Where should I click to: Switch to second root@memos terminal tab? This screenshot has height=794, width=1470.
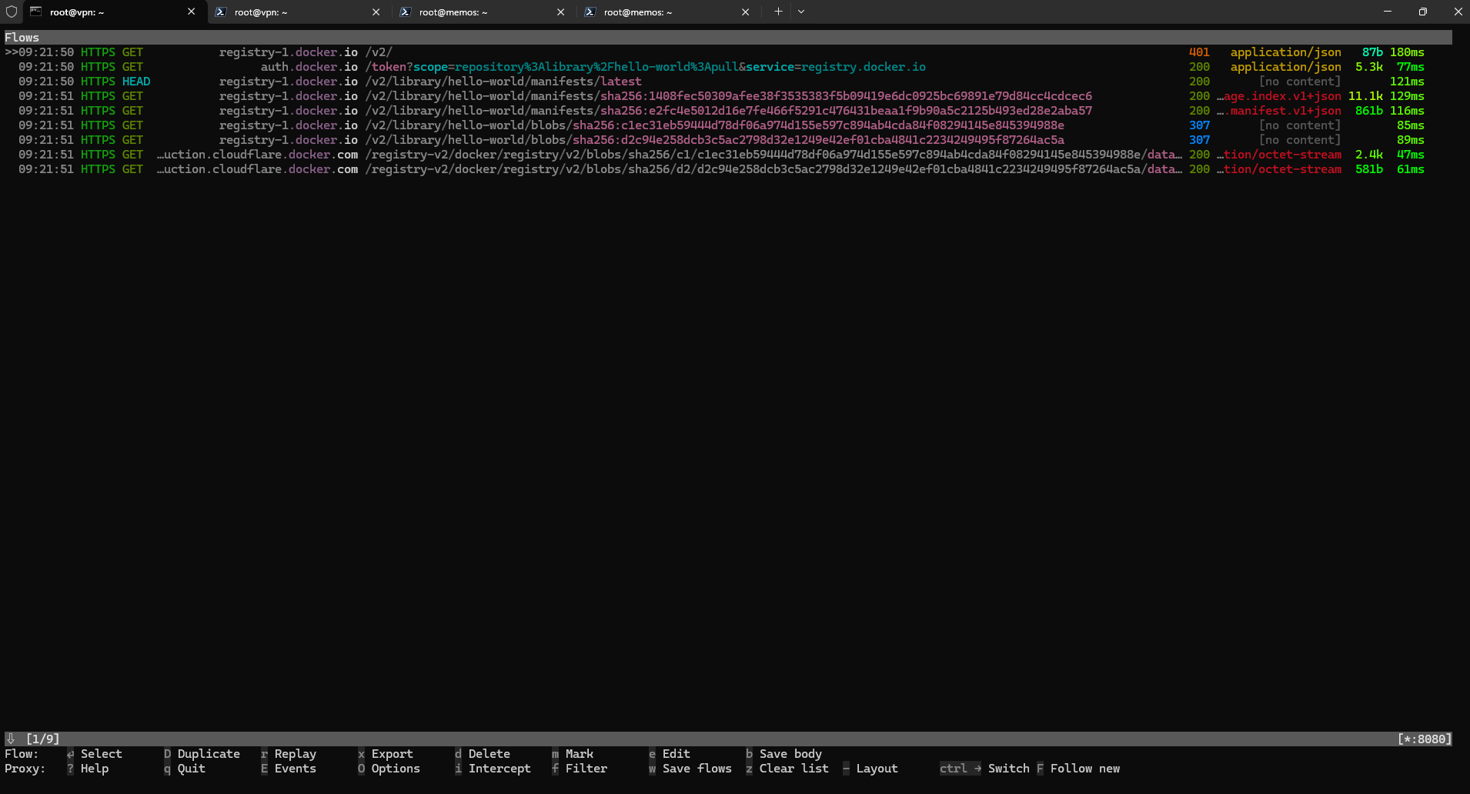point(669,12)
